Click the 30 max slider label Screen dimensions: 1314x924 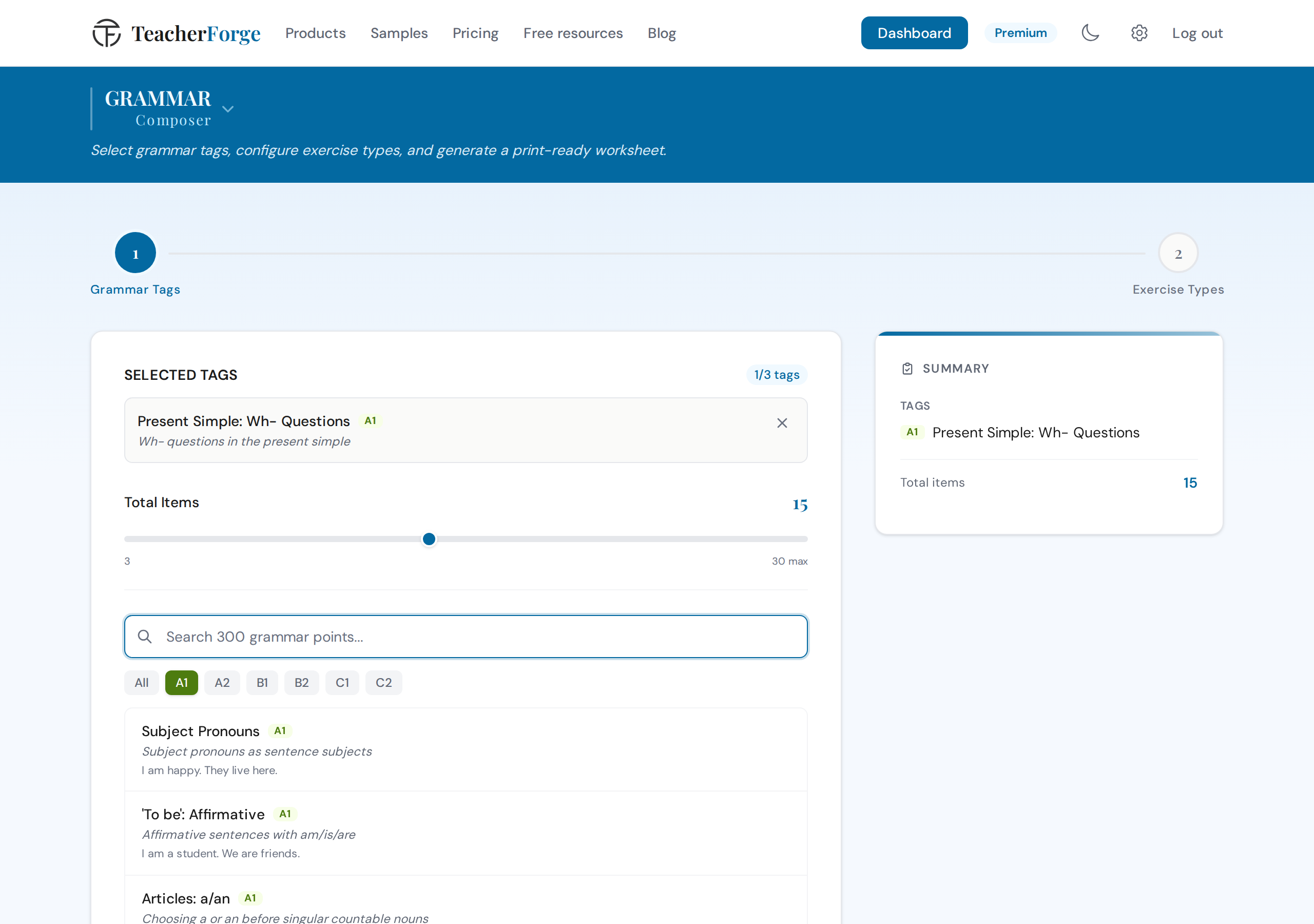pos(789,561)
